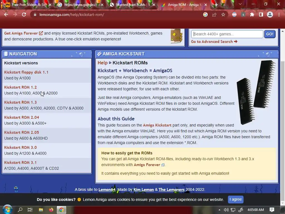Click Amiga Forever box image
This screenshot has width=285, height=214.
[x=176, y=36]
